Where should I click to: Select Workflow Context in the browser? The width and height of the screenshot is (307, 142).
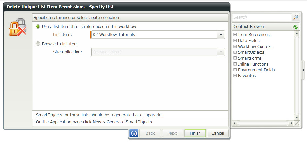click(255, 47)
